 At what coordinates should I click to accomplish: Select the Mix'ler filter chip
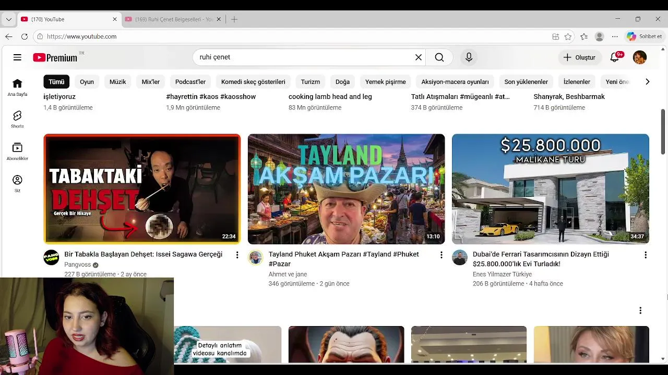coord(150,82)
